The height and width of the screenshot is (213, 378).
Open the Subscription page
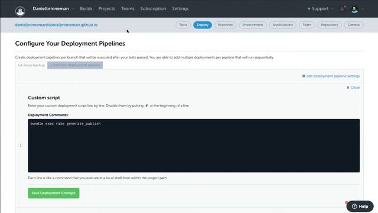point(153,9)
